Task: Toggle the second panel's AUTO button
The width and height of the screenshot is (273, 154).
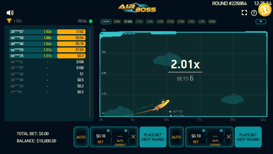Action: point(176,137)
